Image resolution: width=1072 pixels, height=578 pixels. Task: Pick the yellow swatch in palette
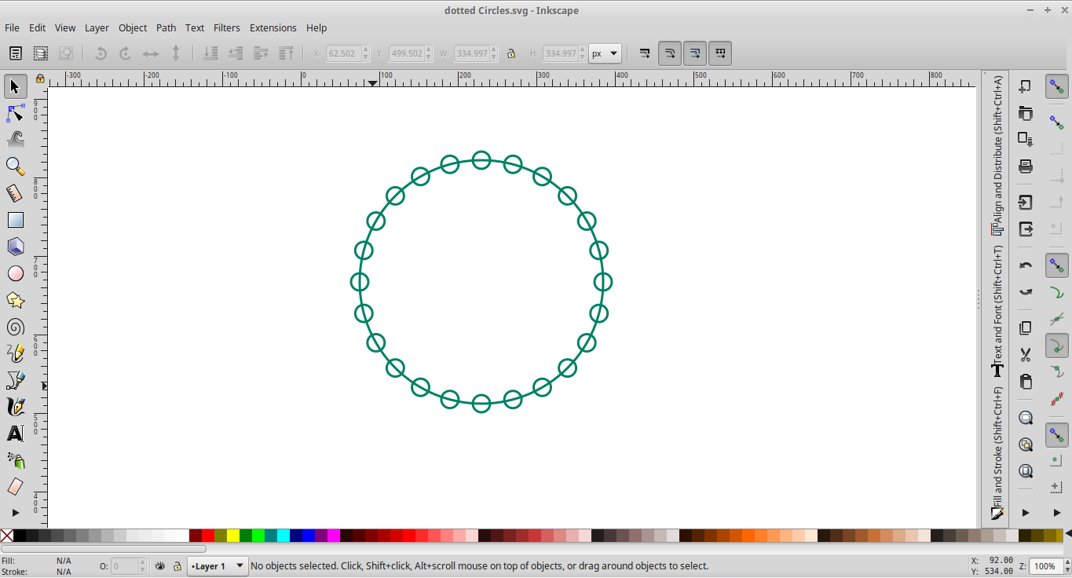coord(233,536)
